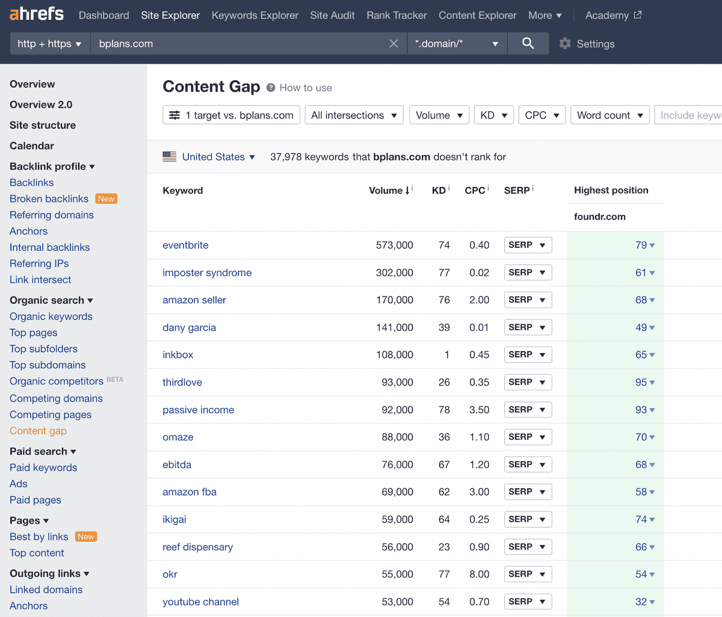Open Calendar in sidebar
The image size is (722, 617).
32,146
